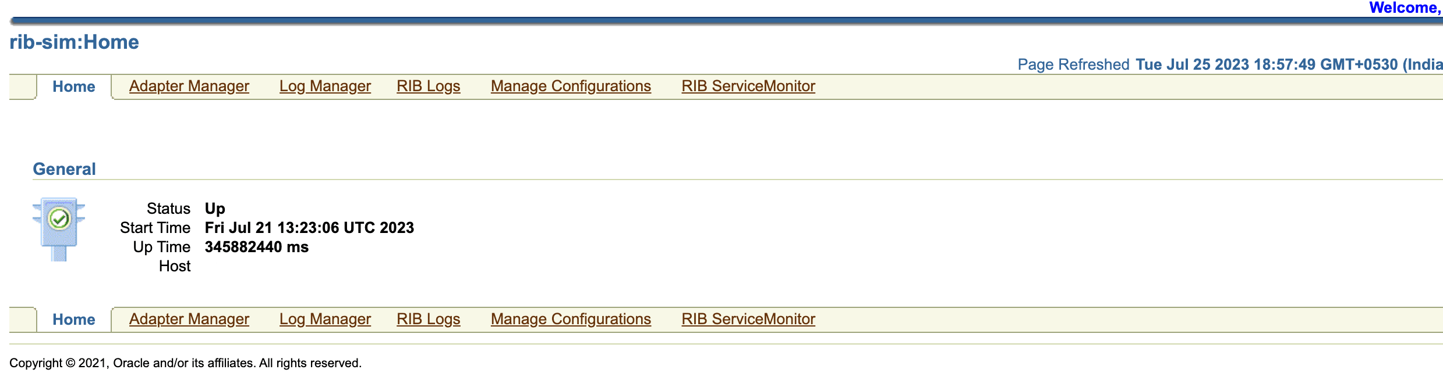Open RIB ServiceMonitor from bottom navigation
The width and height of the screenshot is (1443, 373).
(x=748, y=319)
